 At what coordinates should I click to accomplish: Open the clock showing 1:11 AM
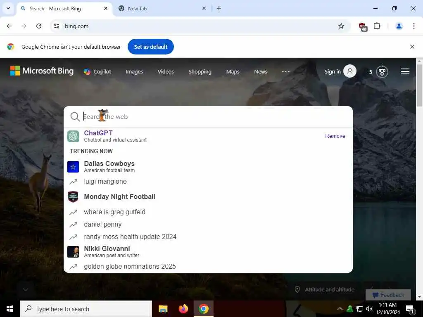click(388, 309)
